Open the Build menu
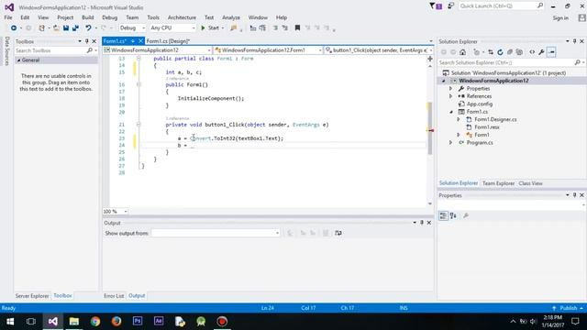 (88, 17)
